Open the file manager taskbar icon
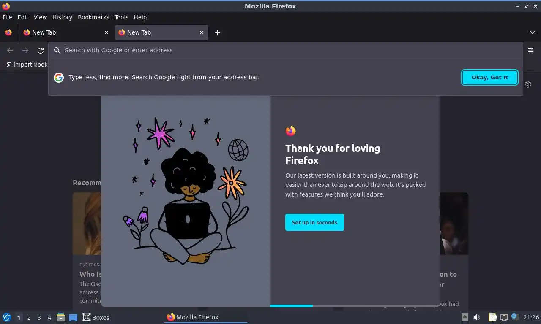541x324 pixels. (61, 317)
